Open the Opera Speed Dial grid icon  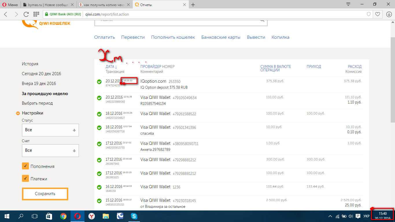click(x=36, y=14)
